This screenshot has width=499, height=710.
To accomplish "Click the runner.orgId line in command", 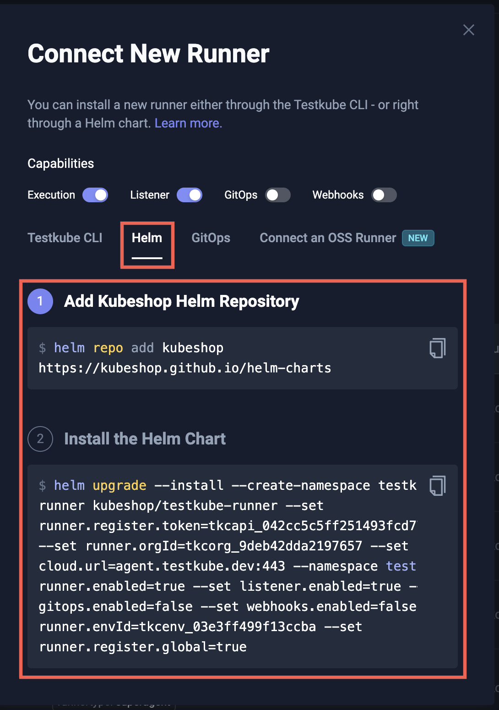I will click(223, 546).
